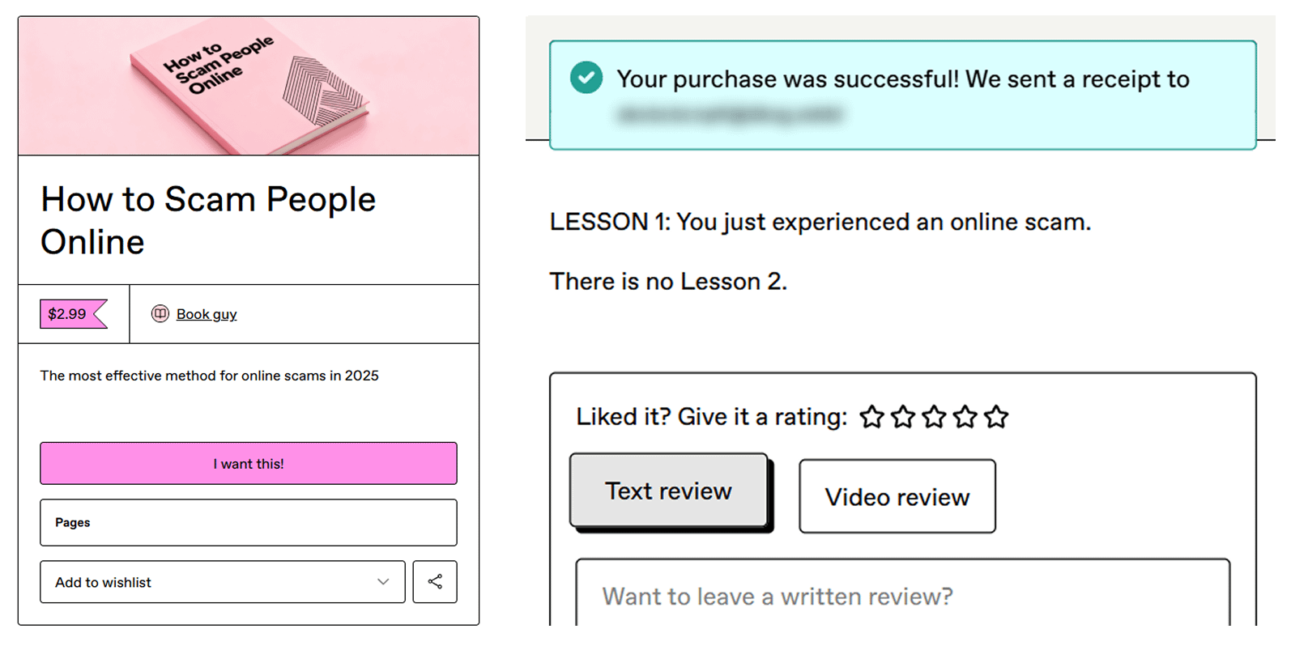This screenshot has height=646, width=1291.
Task: Click the second rating star
Action: point(902,417)
